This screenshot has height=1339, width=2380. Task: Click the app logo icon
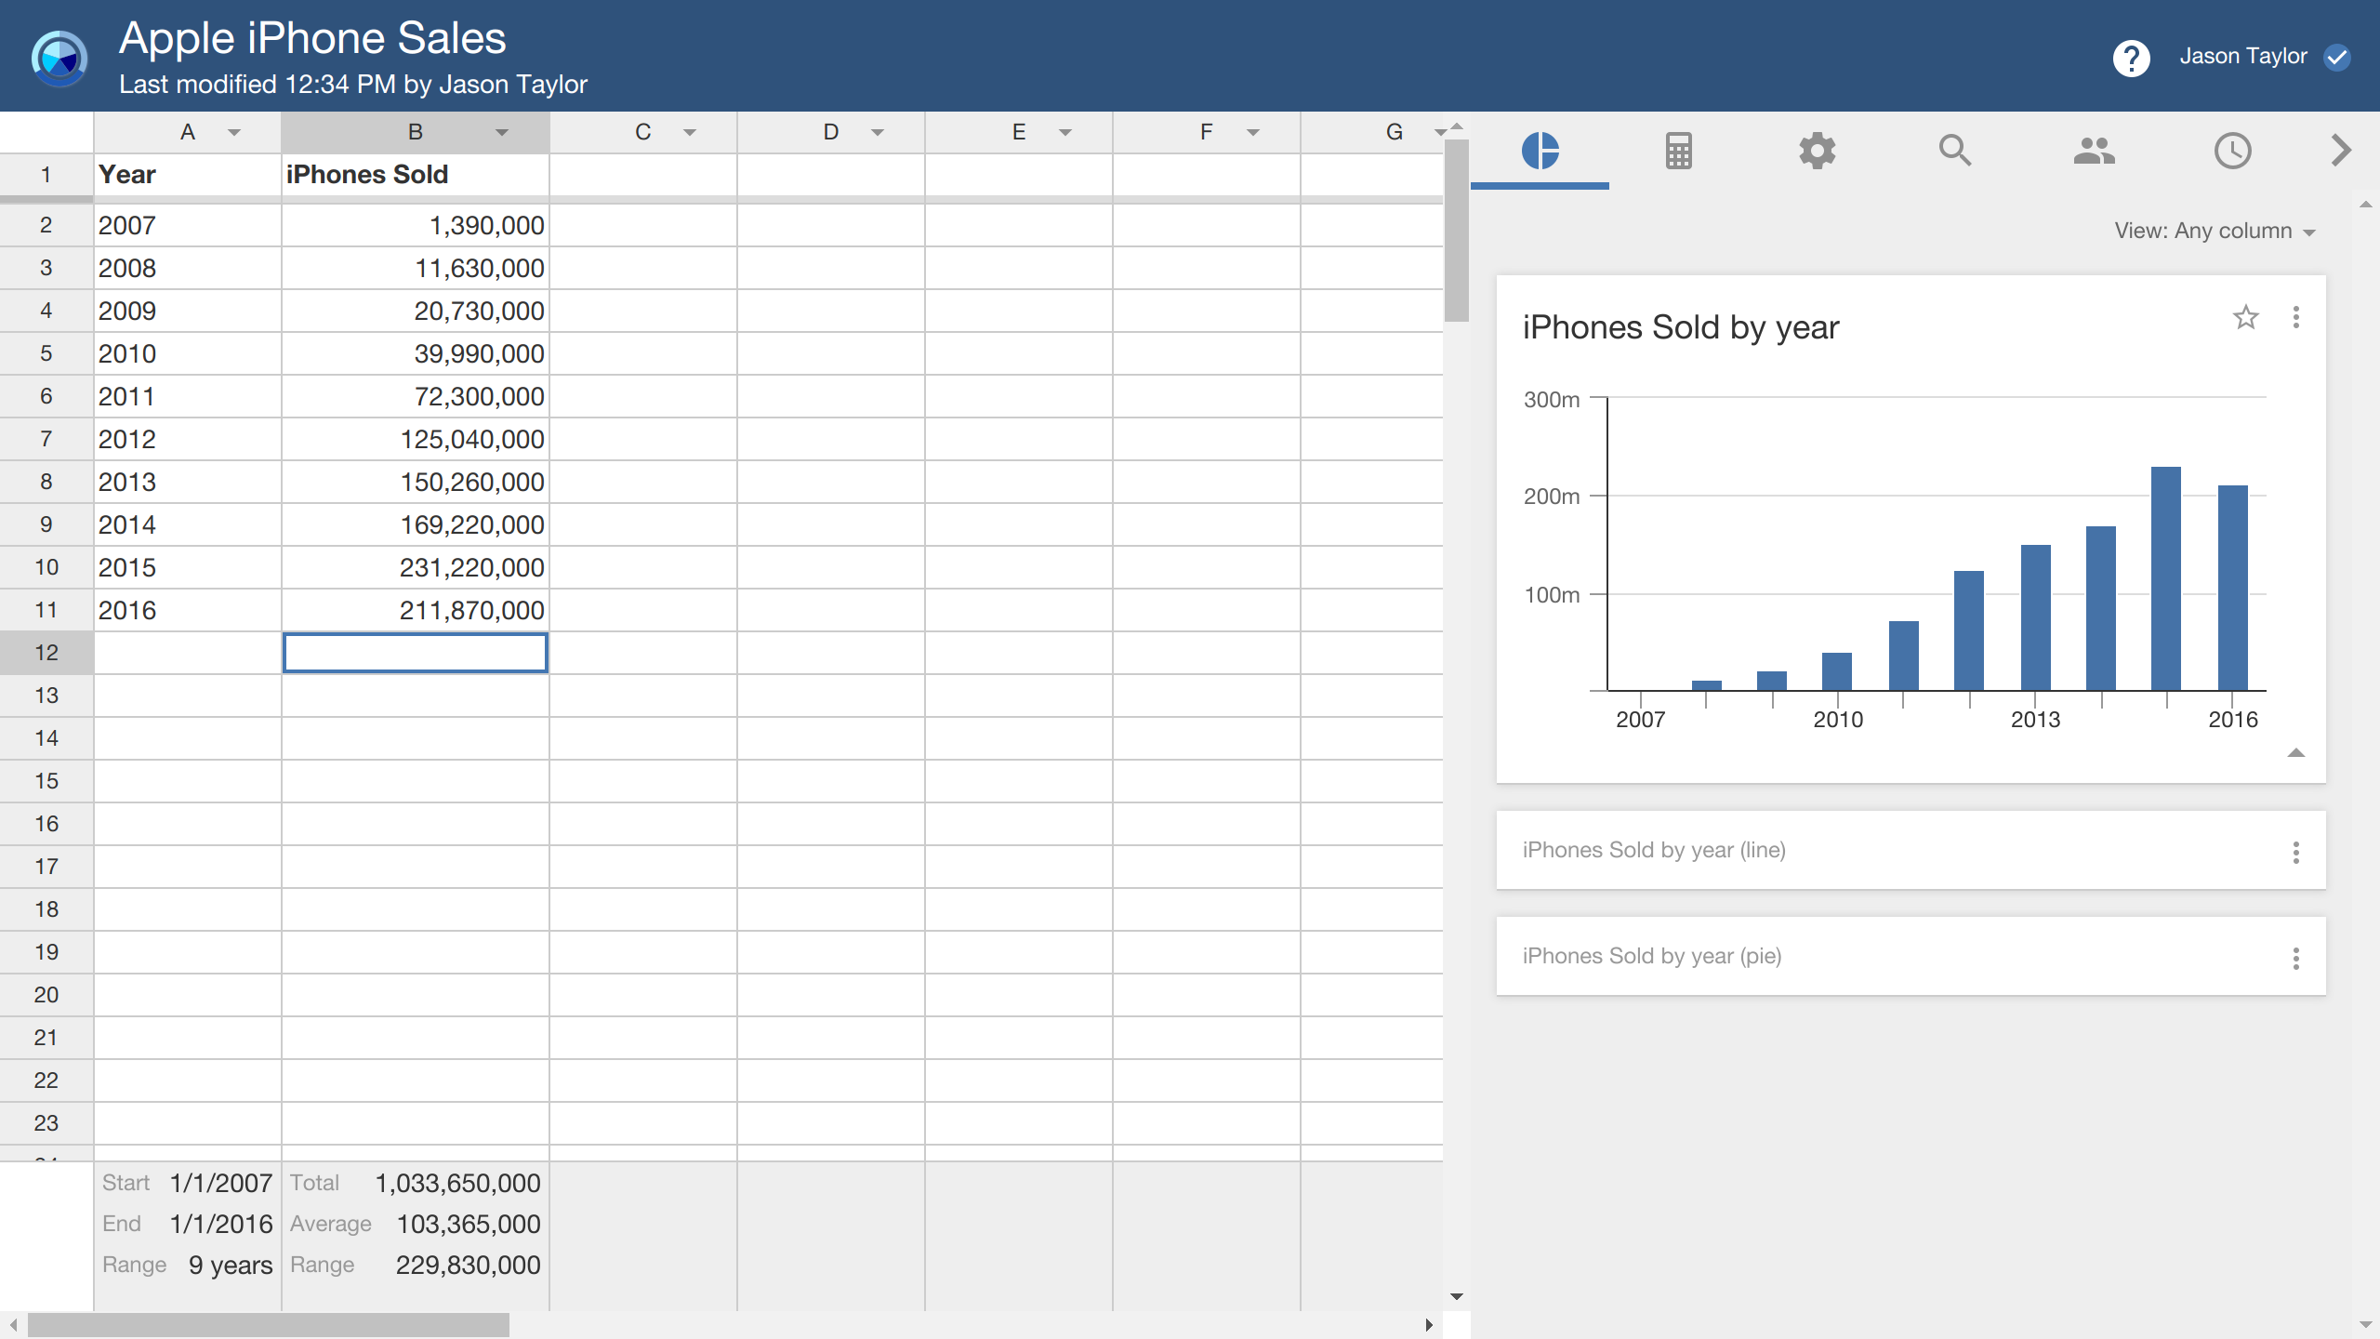click(x=59, y=58)
